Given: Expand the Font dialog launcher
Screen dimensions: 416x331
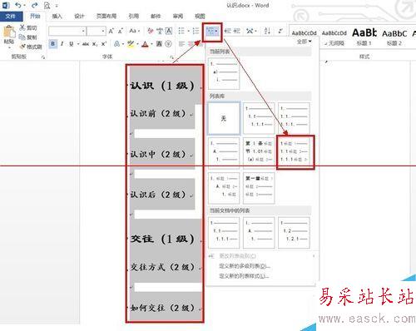Looking at the screenshot, I should click(x=171, y=57).
